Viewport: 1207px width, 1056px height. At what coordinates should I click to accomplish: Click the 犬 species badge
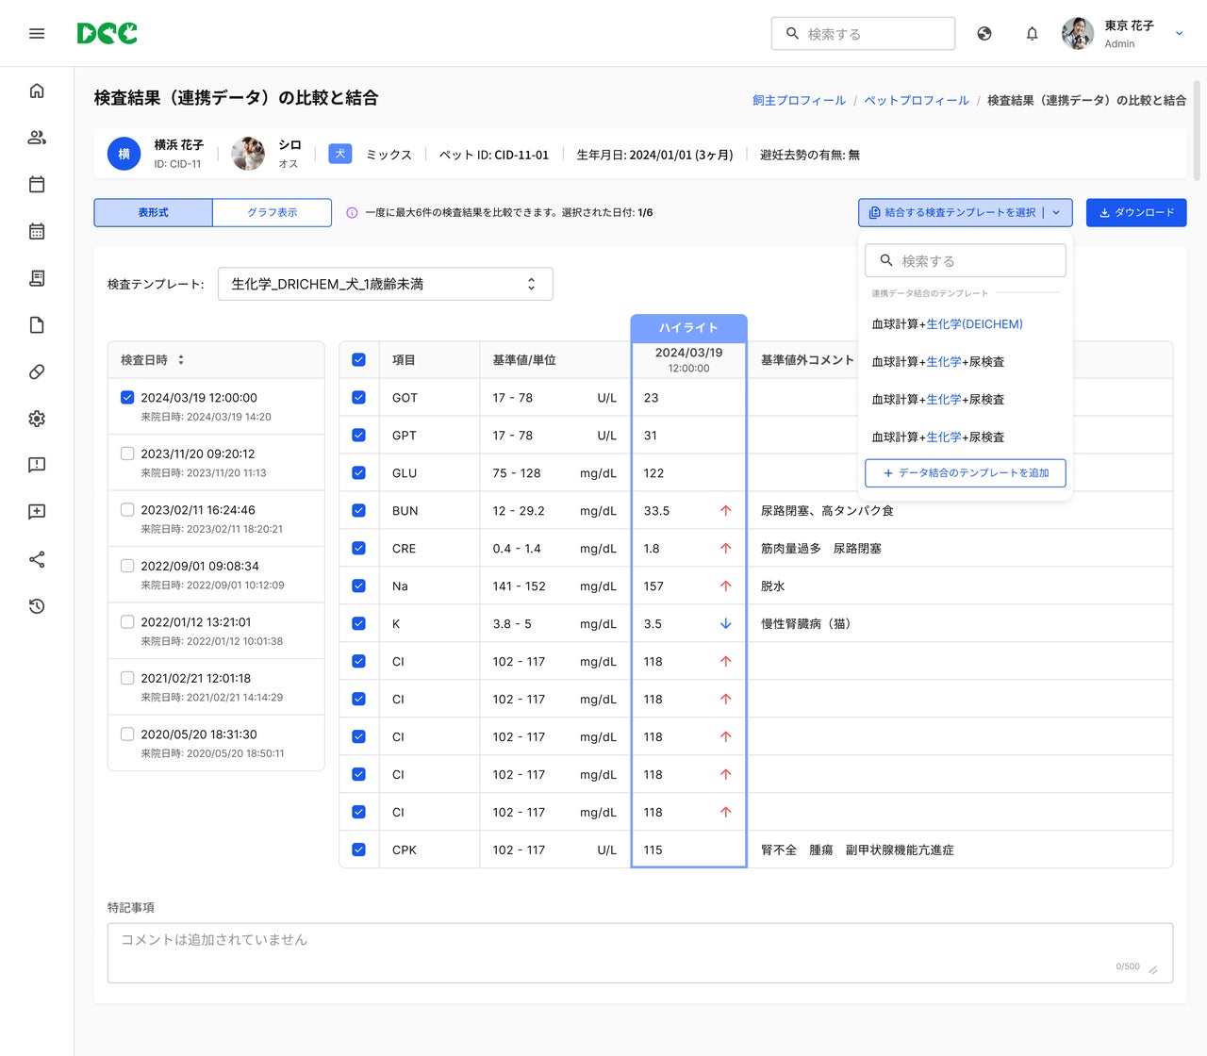tap(340, 154)
